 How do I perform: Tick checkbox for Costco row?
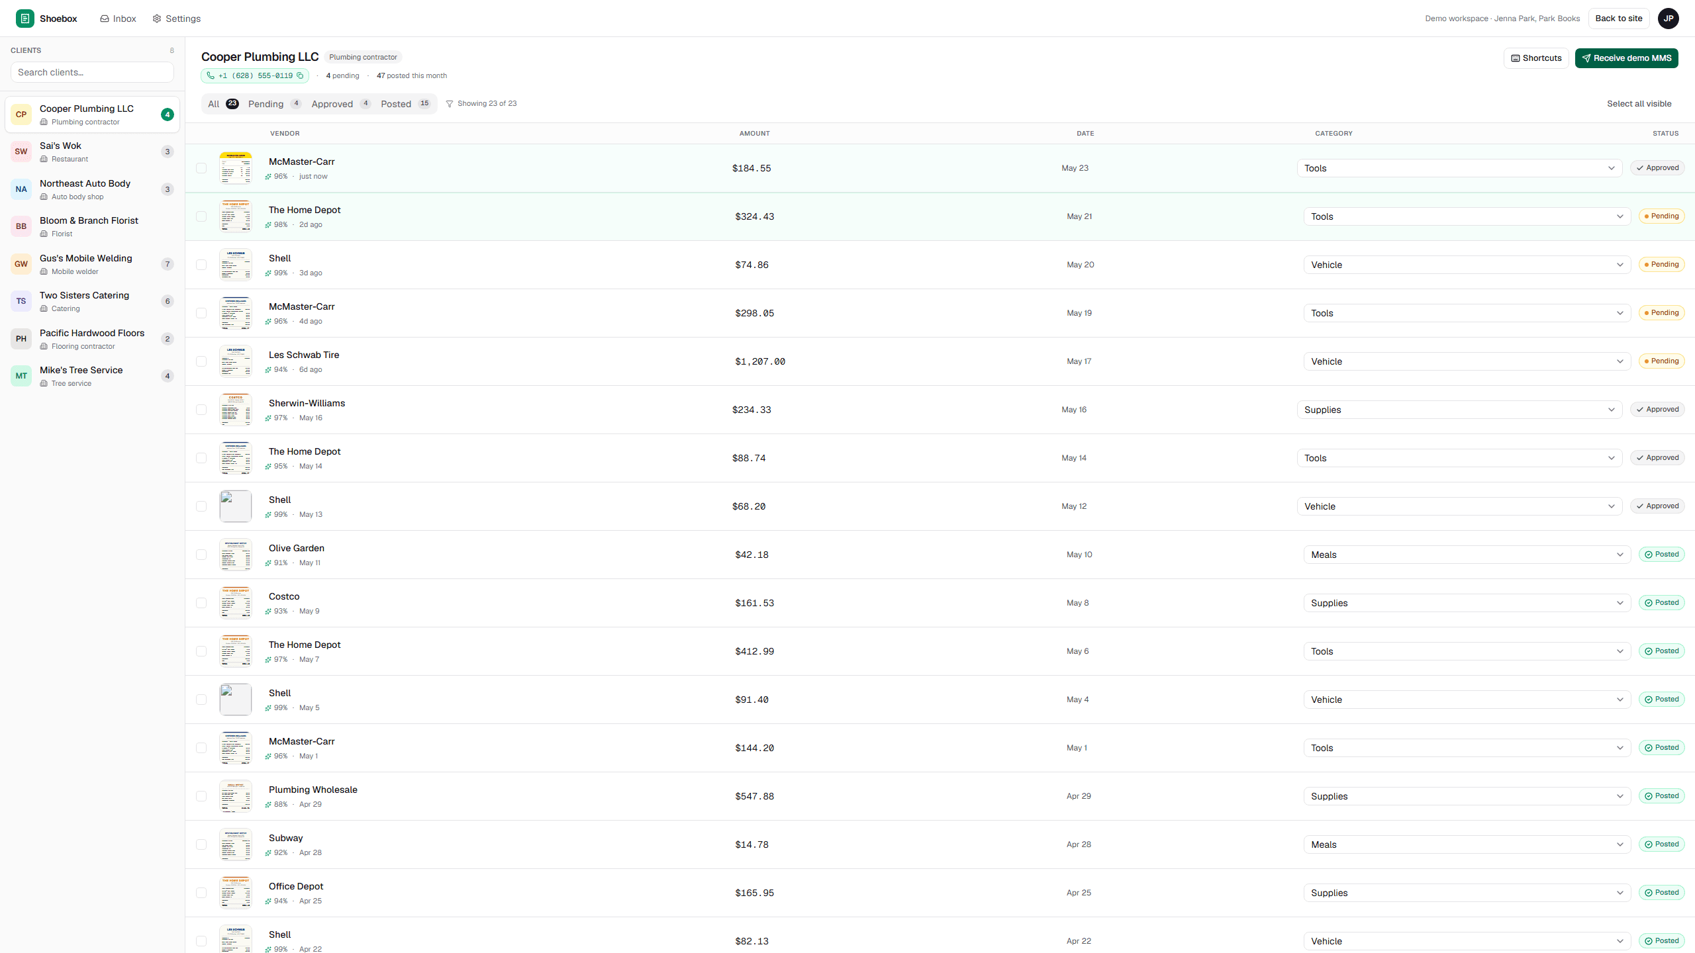click(201, 603)
